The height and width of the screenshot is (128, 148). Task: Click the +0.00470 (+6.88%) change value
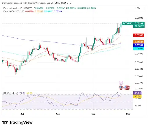86,8
